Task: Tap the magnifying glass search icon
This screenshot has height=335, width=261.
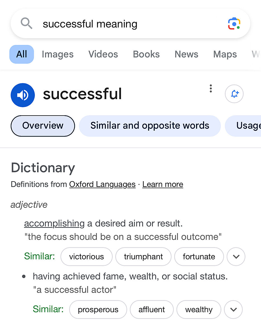Action: click(x=26, y=24)
